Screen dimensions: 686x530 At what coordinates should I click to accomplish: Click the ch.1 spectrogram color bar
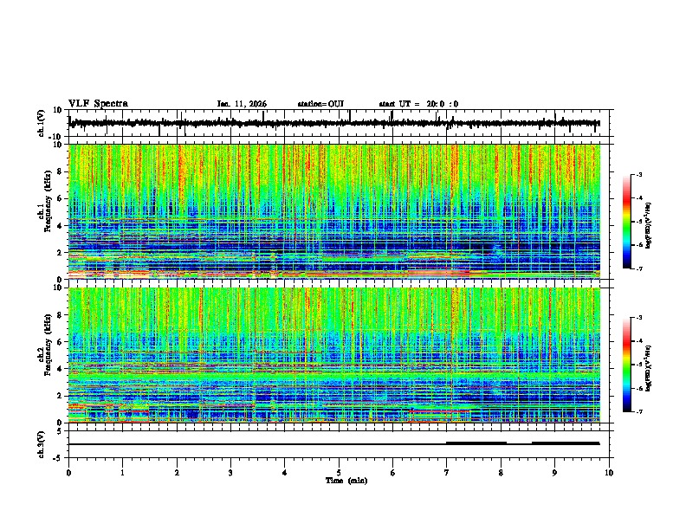(x=627, y=222)
